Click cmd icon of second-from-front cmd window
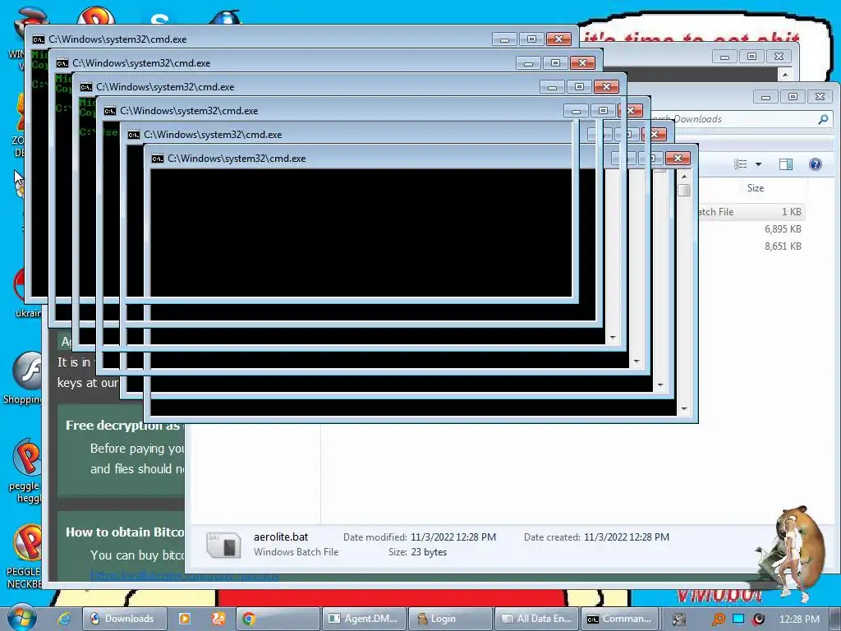The height and width of the screenshot is (631, 841). pos(134,135)
